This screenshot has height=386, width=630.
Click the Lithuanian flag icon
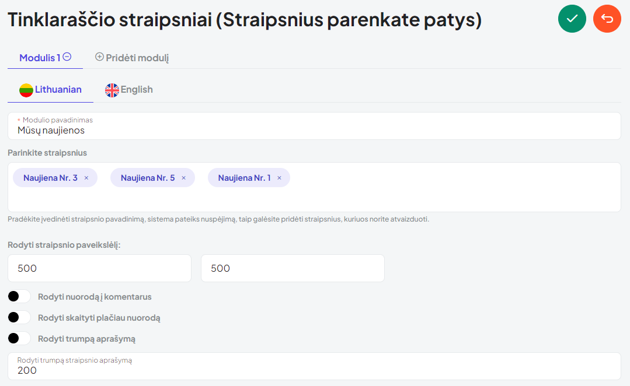point(26,90)
